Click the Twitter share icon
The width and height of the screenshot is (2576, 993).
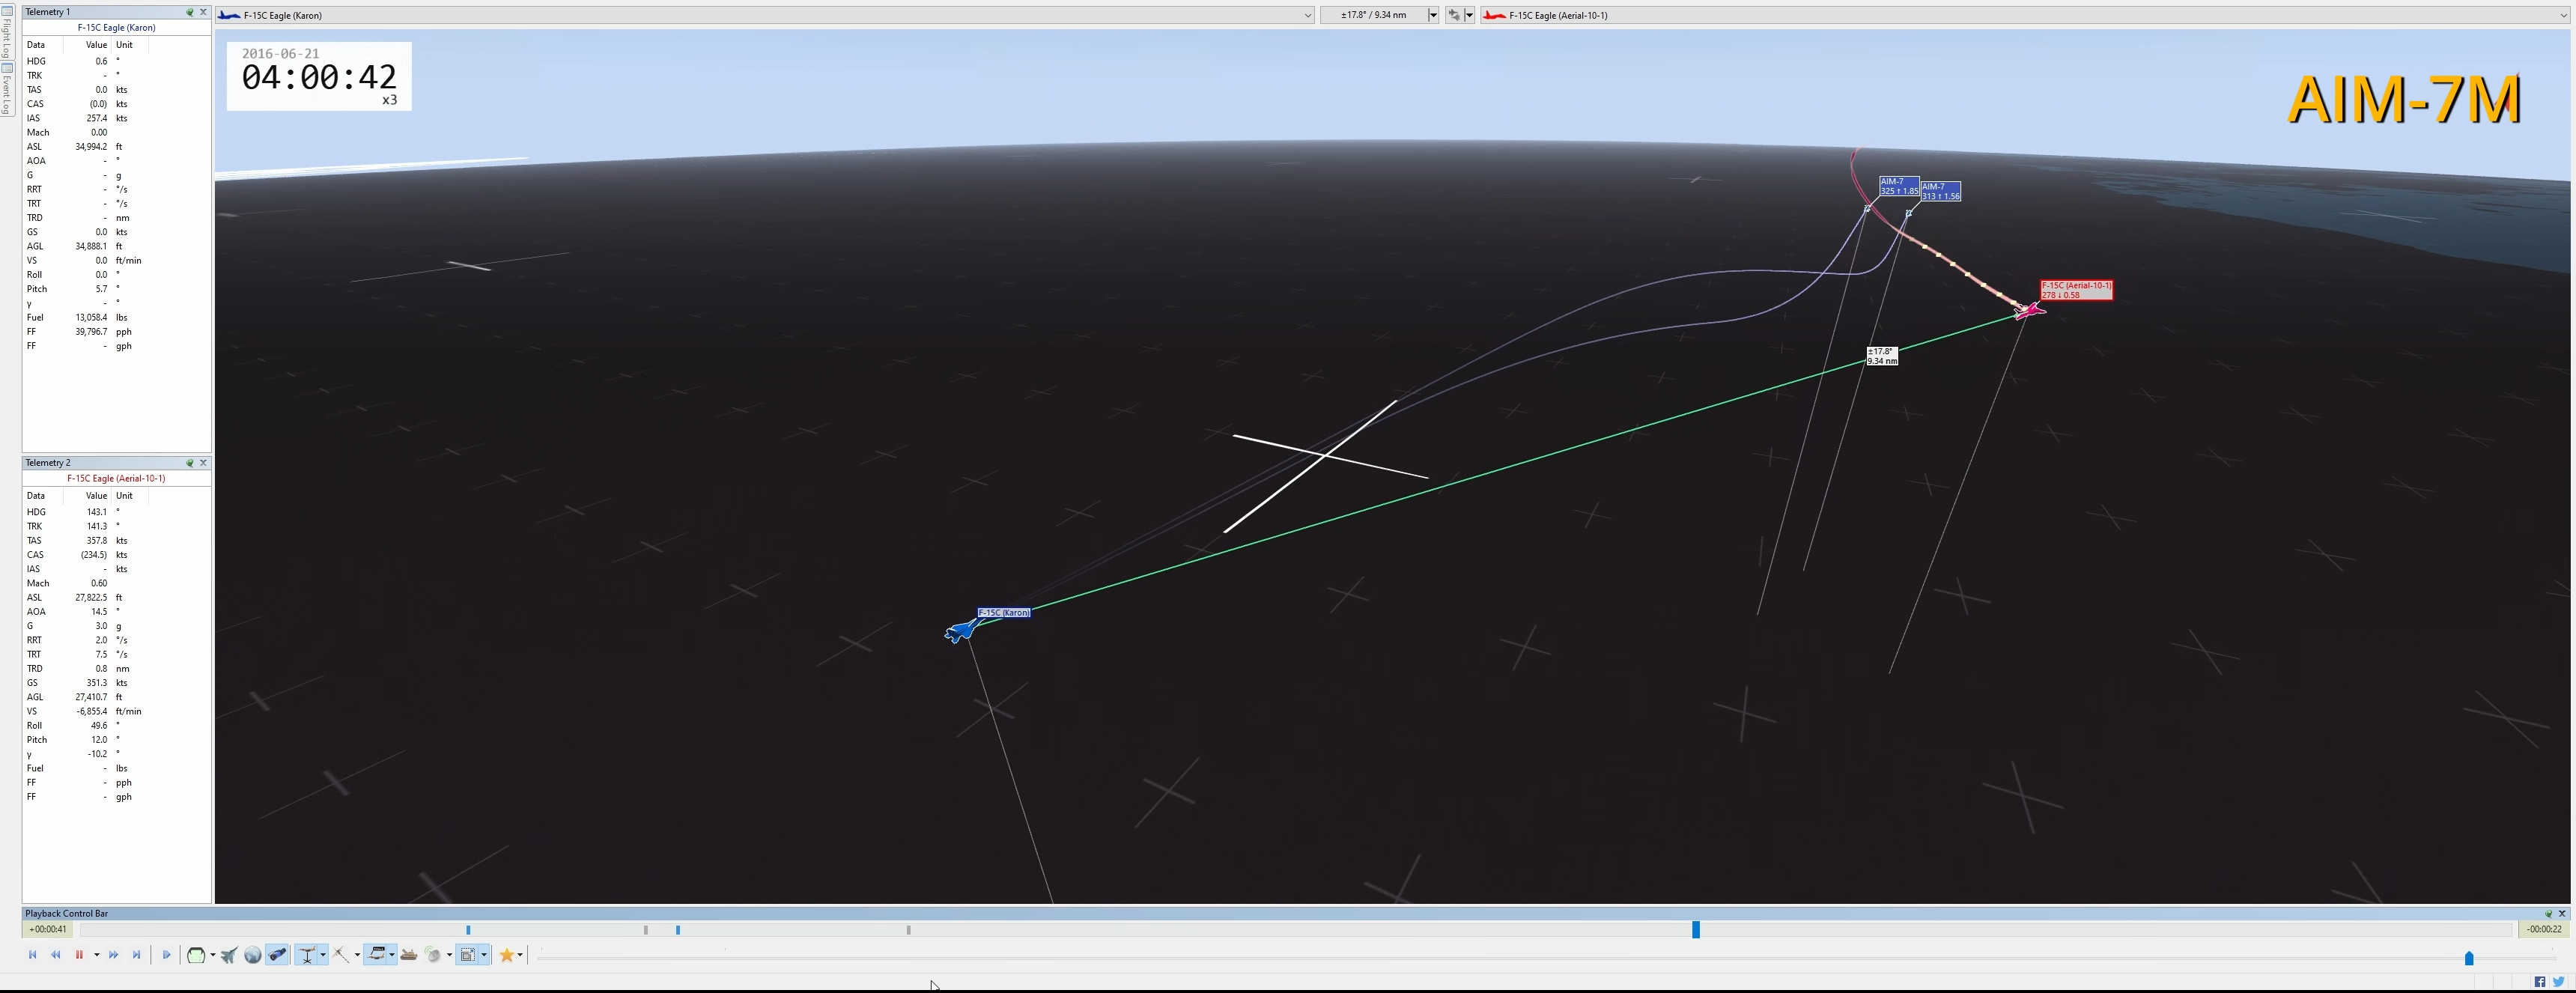pos(2558,982)
